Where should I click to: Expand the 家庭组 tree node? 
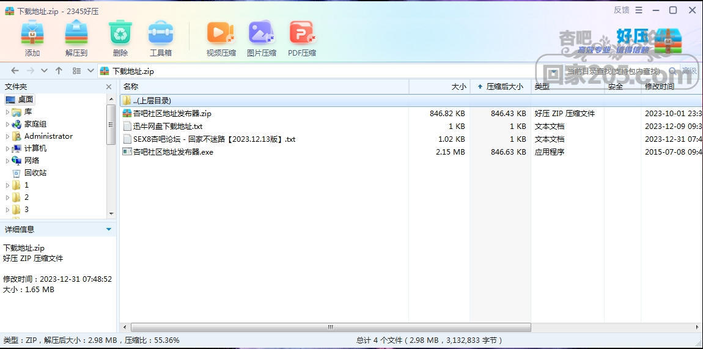7,124
